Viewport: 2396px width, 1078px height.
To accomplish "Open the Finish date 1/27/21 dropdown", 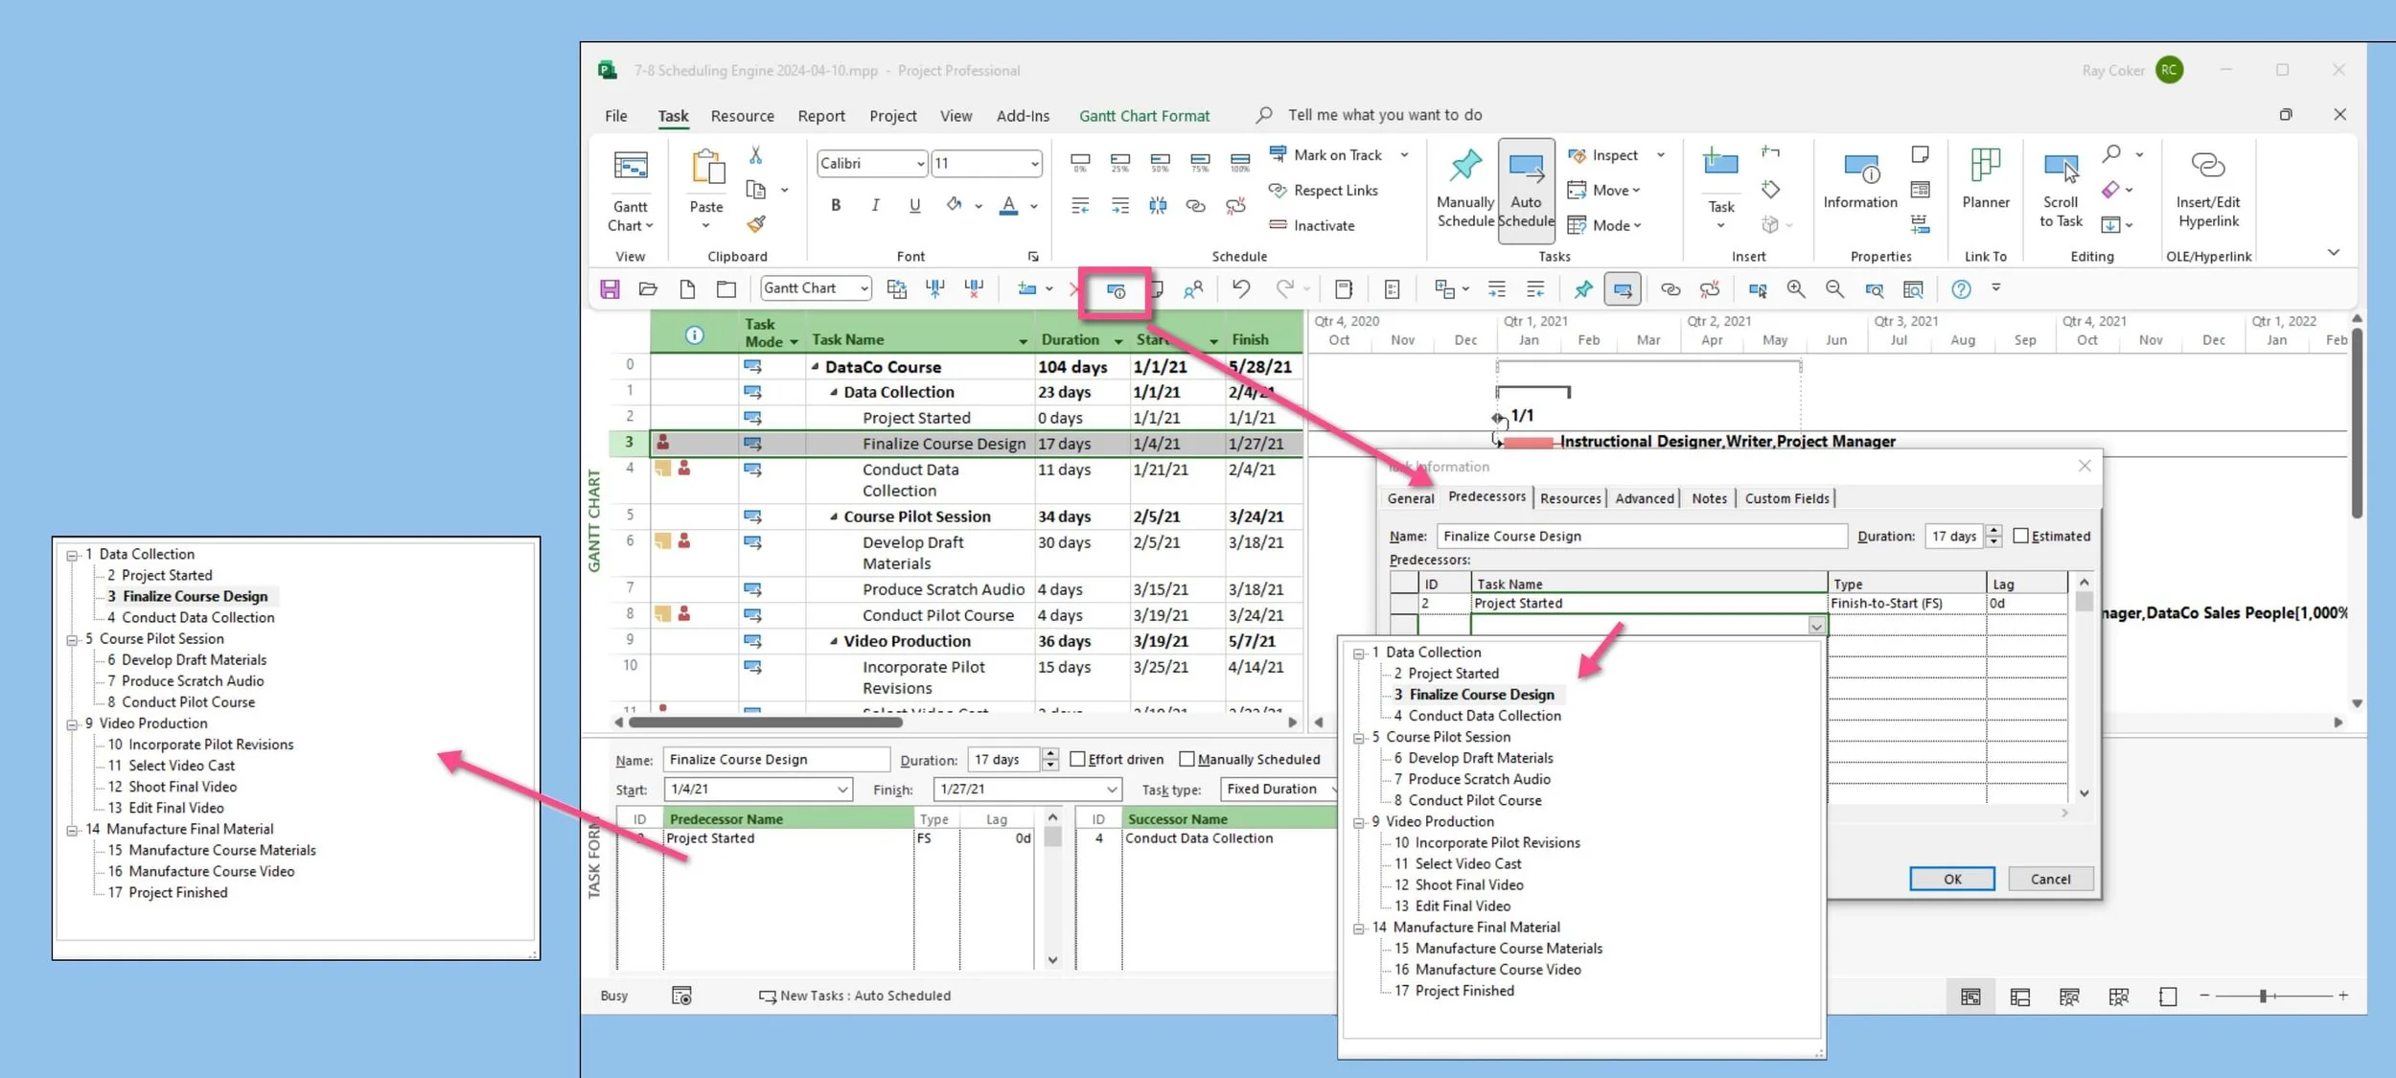I will tap(1112, 790).
